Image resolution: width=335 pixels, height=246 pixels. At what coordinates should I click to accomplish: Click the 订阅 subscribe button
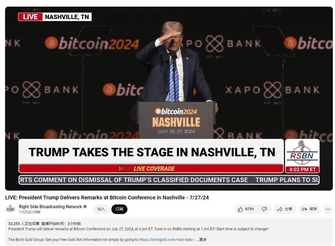click(x=119, y=209)
